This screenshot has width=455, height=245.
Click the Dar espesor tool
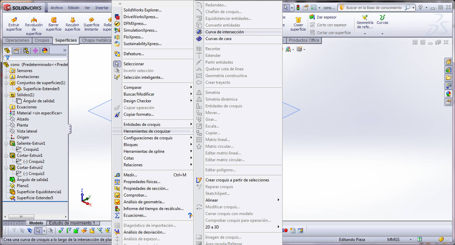(x=323, y=17)
